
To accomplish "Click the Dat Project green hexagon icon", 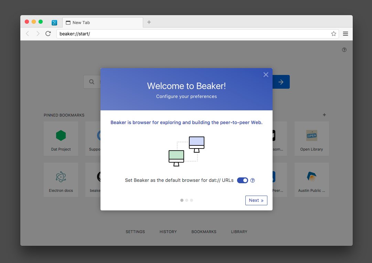I will 61,135.
